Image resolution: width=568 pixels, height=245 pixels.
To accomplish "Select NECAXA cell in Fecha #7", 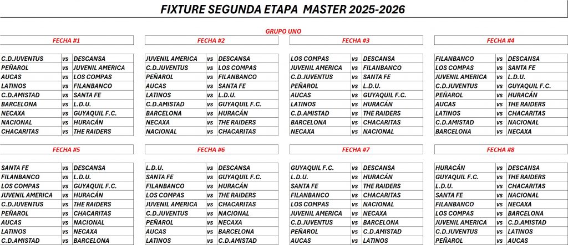I will pyautogui.click(x=392, y=213).
